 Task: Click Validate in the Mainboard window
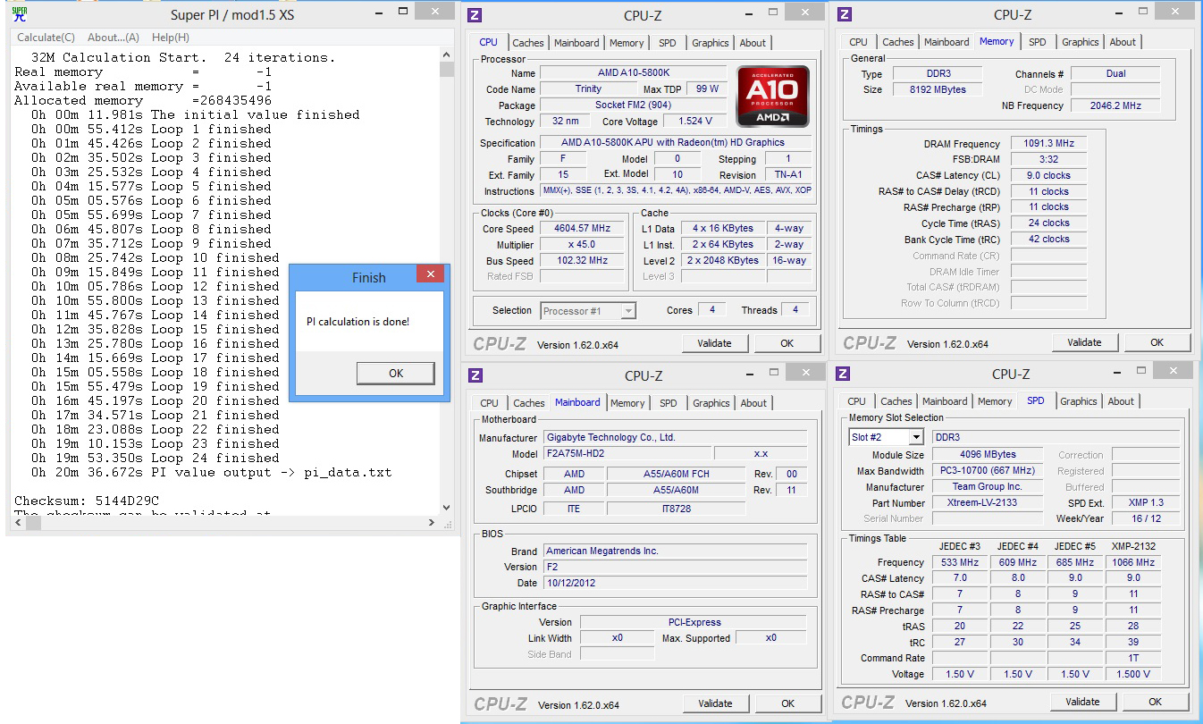coord(715,703)
